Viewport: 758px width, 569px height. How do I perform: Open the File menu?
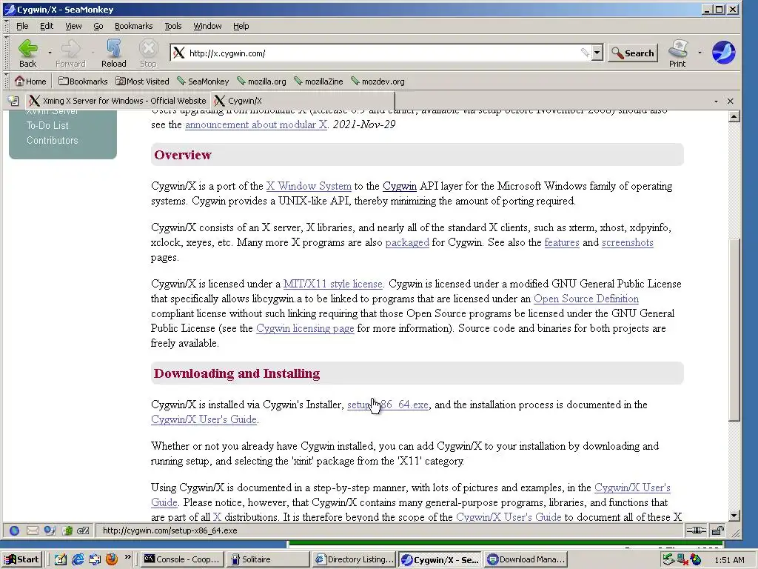coord(22,26)
